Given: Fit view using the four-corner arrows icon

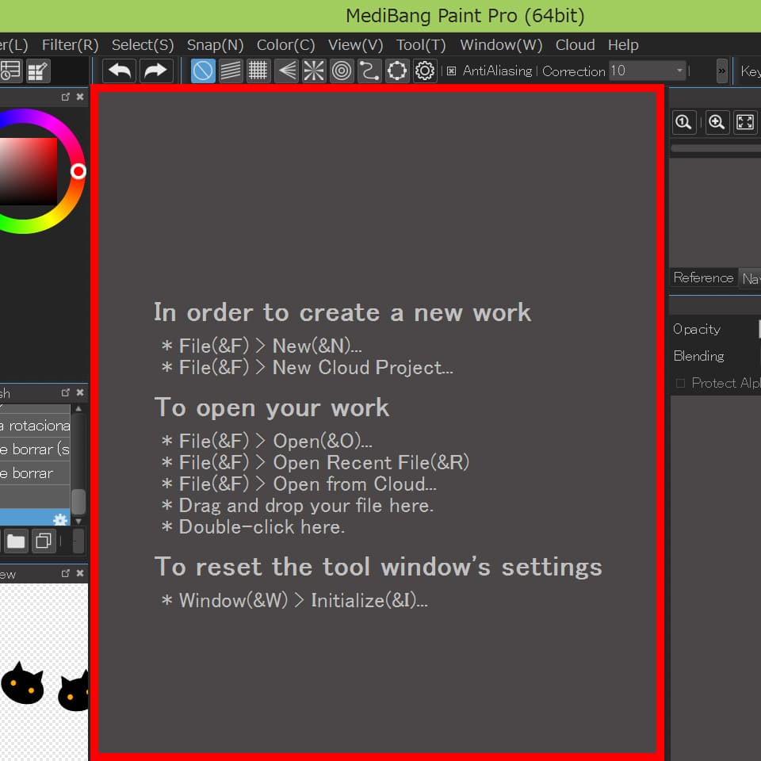Looking at the screenshot, I should 745,122.
